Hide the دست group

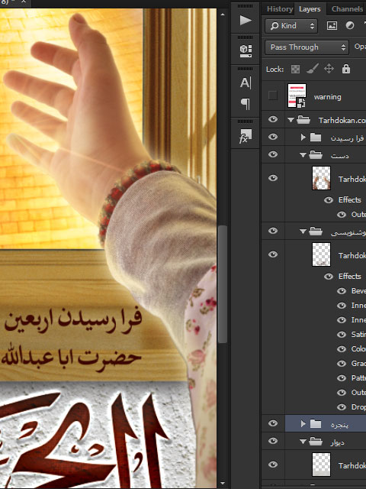pos(273,154)
